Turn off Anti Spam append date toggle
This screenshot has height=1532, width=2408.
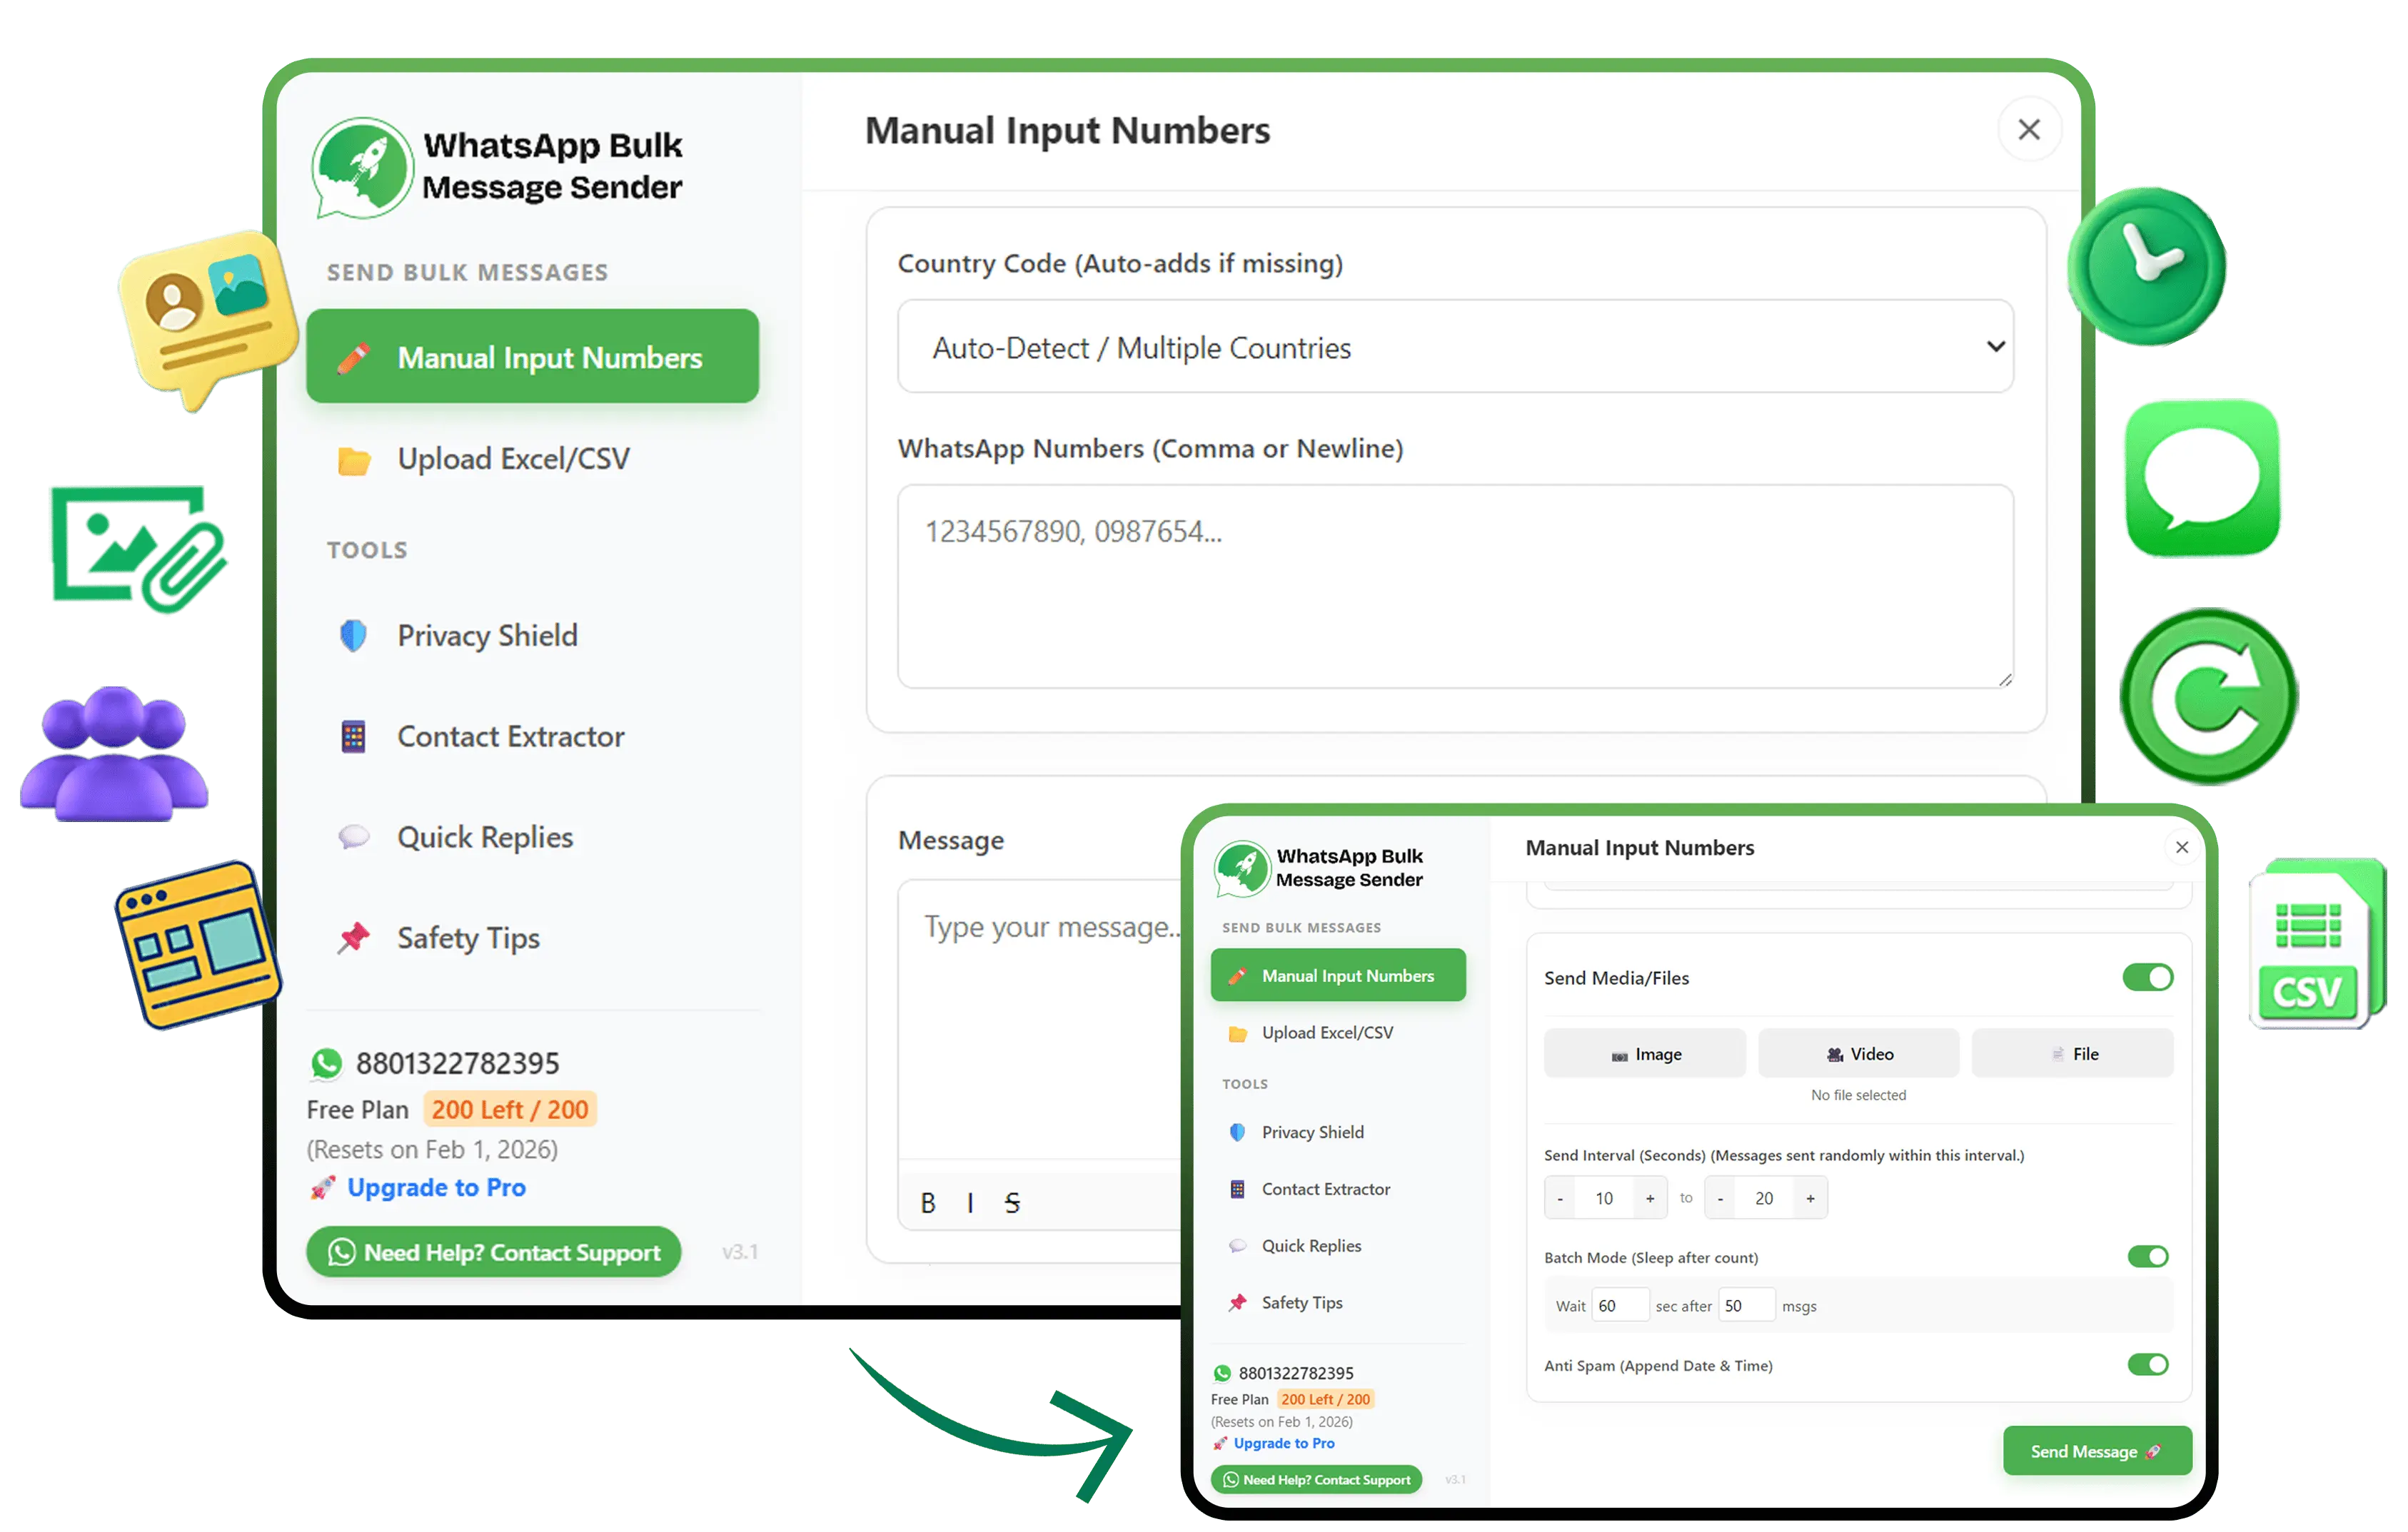[x=2147, y=1364]
